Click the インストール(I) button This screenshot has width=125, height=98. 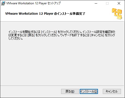coord(89,91)
